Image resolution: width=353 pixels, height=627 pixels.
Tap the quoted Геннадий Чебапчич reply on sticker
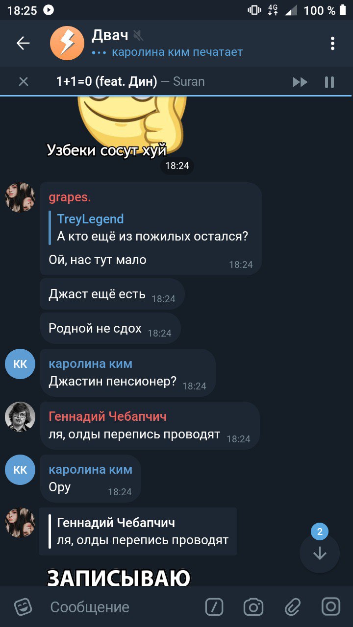coord(138,531)
